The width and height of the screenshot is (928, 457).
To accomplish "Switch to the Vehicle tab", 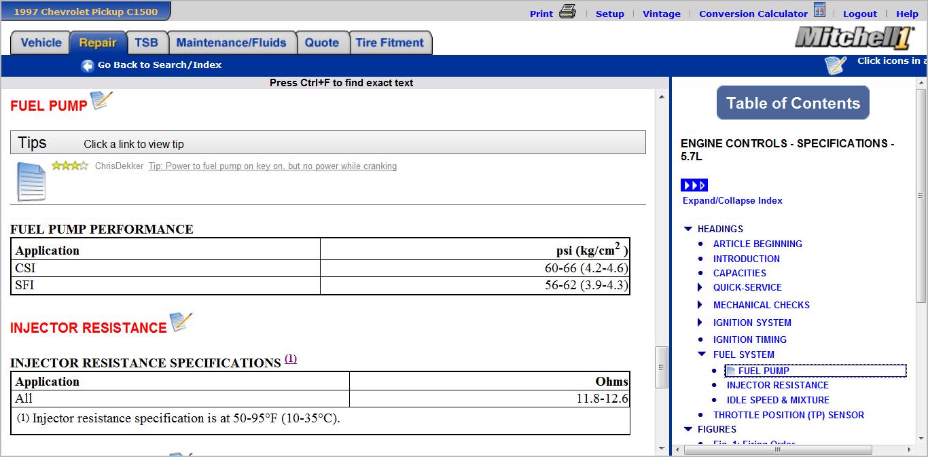I will point(41,43).
